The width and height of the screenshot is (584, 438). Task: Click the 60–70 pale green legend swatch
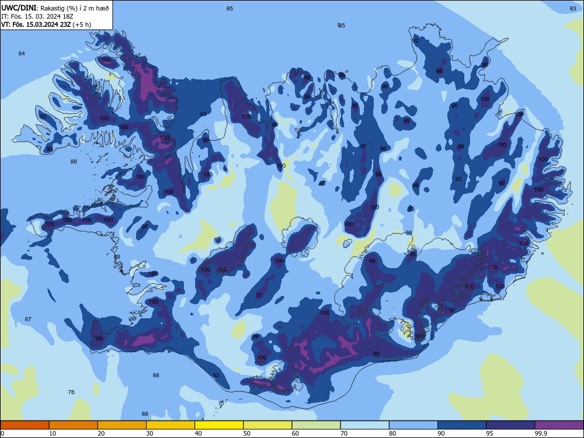pos(316,425)
